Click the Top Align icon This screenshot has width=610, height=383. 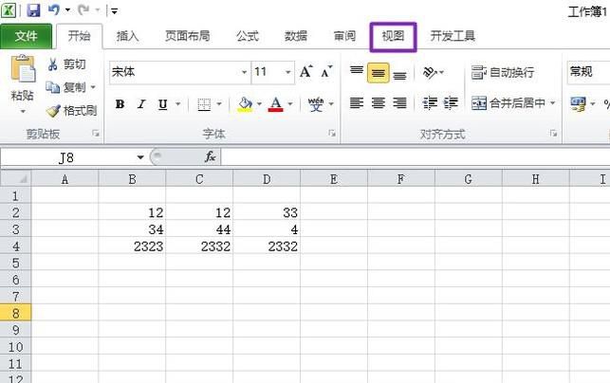coord(357,72)
